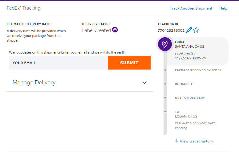239x156 pixels.
Task: Select the Package Received by FedEx step
Action: coord(198,70)
